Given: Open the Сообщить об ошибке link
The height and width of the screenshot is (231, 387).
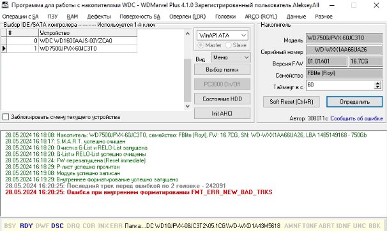Looking at the screenshot, I should [356, 118].
